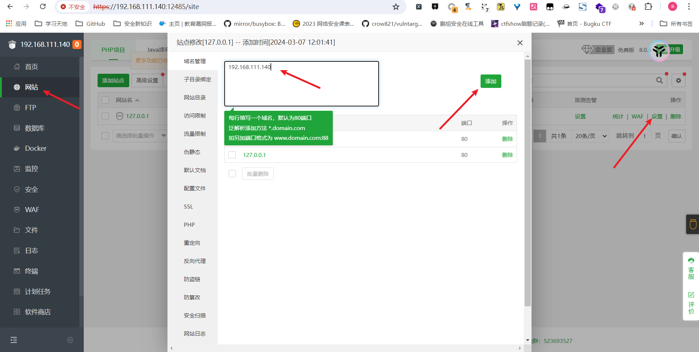Switch to the 反向代理 tab

[194, 261]
